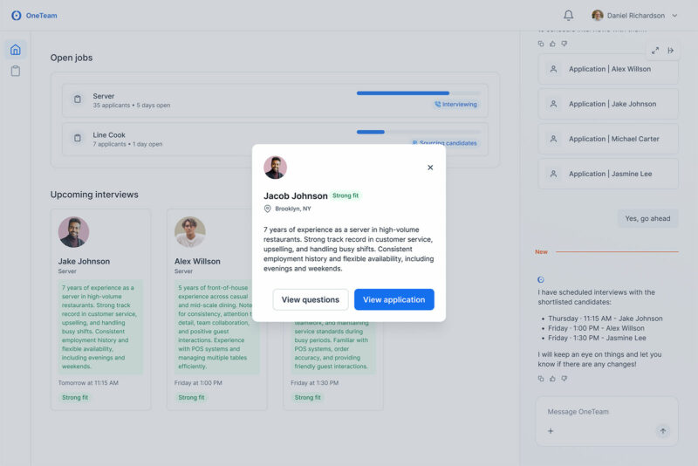Collapse the chat side panel
The image size is (698, 466).
click(x=670, y=51)
